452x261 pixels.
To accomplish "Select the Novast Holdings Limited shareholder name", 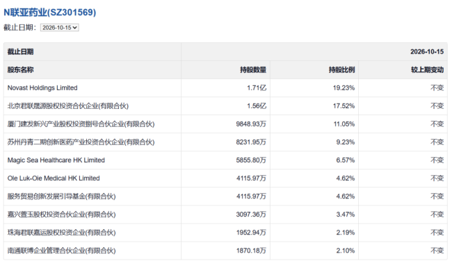I will [x=42, y=87].
